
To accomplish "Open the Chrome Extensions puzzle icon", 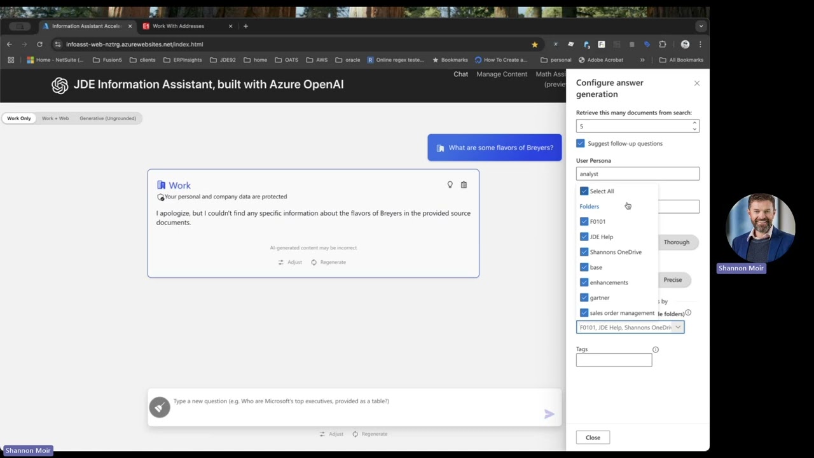I will [x=663, y=45].
